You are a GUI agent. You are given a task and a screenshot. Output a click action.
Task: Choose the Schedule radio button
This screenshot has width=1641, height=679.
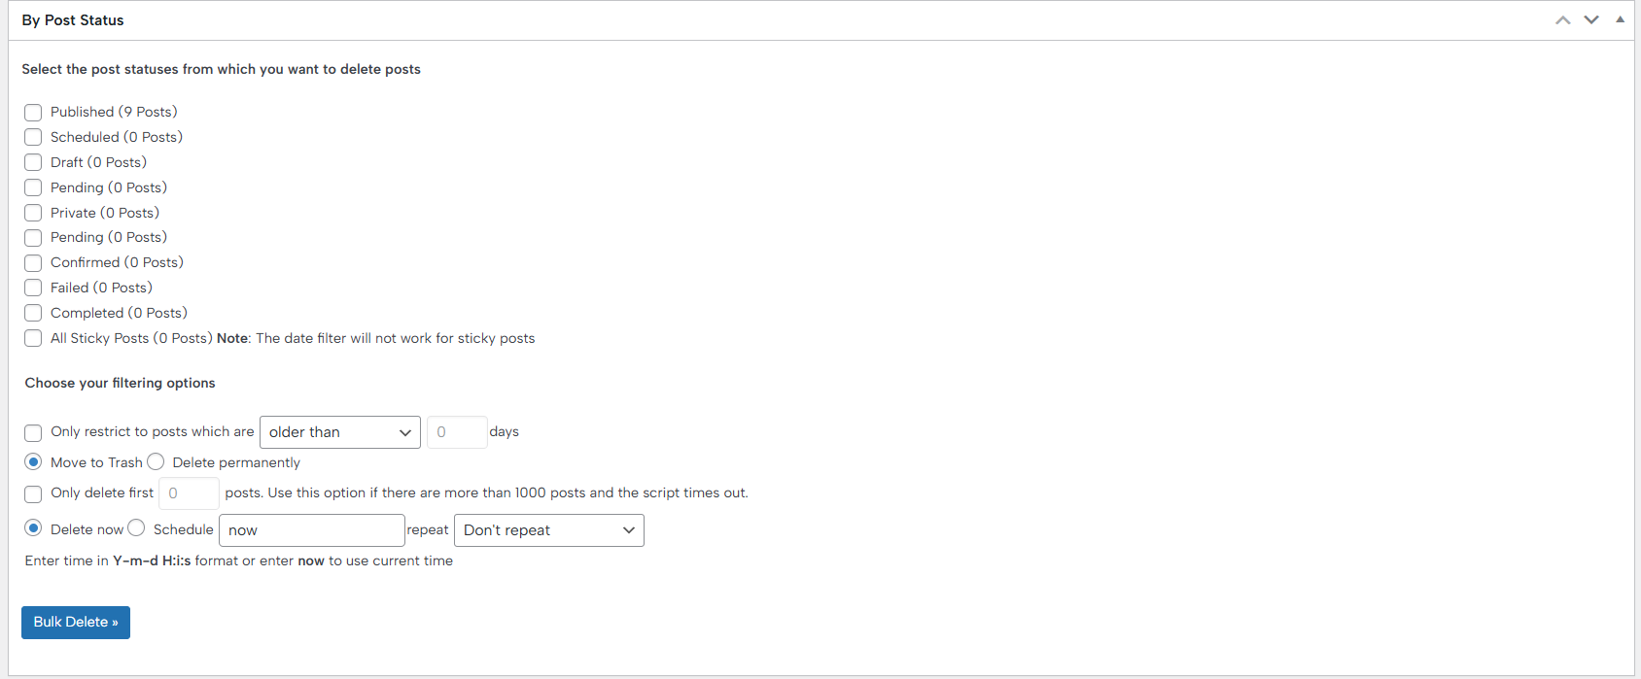click(x=136, y=528)
